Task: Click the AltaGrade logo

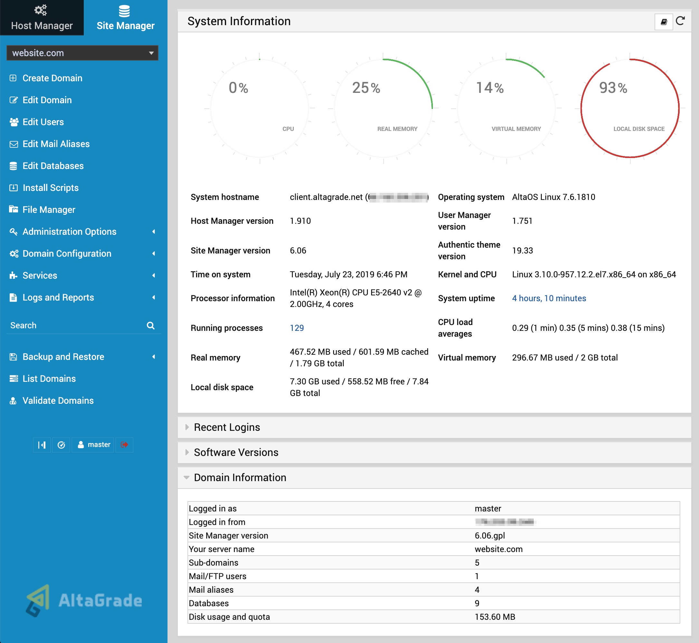Action: 84,601
